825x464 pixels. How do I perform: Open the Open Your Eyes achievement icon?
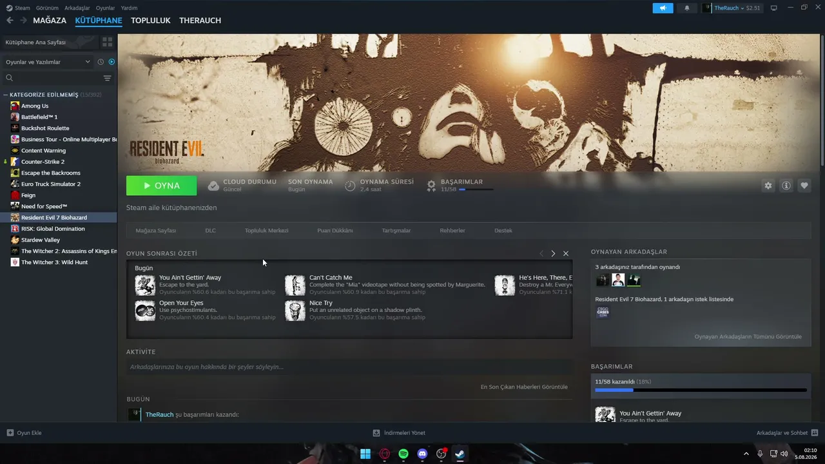(x=145, y=311)
